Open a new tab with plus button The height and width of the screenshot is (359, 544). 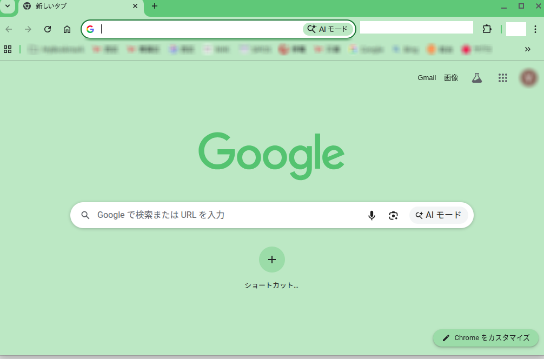pyautogui.click(x=155, y=6)
